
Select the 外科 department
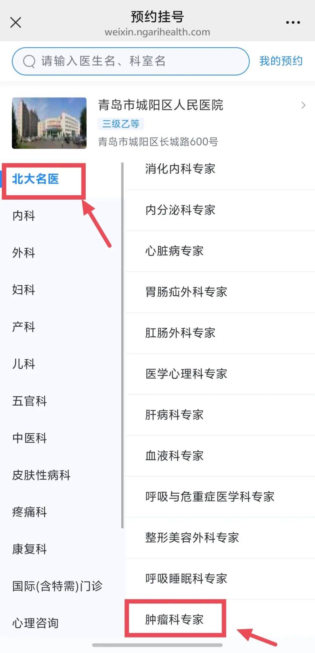point(24,253)
